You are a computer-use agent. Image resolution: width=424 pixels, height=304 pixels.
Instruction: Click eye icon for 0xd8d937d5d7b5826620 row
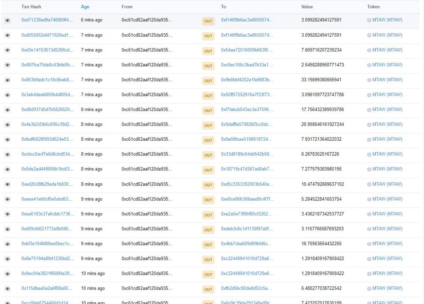point(7,110)
